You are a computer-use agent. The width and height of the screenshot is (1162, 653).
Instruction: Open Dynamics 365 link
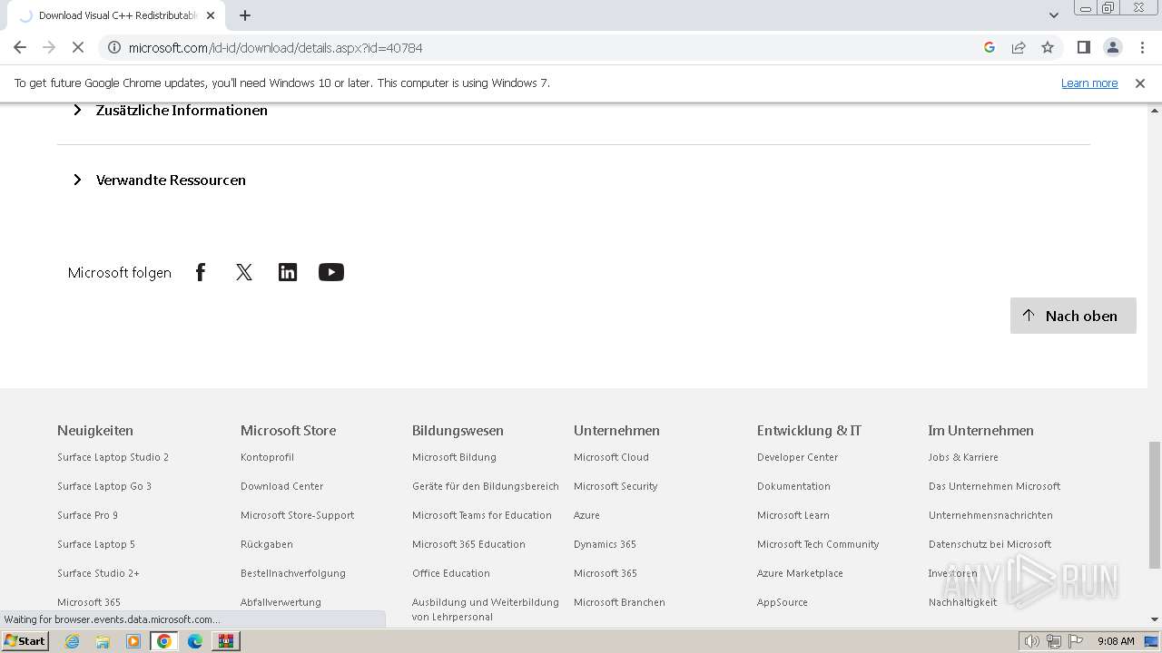point(605,544)
